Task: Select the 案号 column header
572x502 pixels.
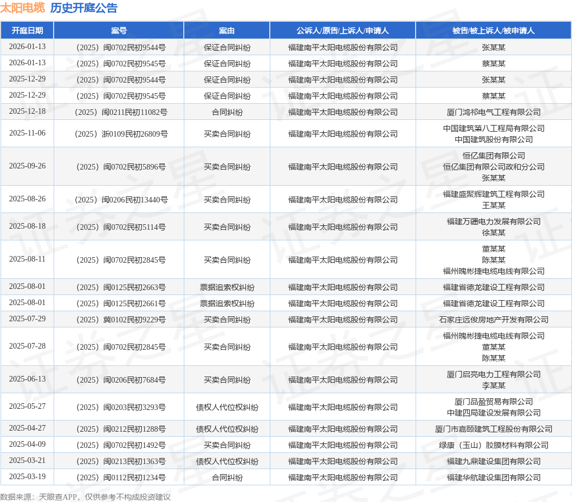Action: (119, 31)
